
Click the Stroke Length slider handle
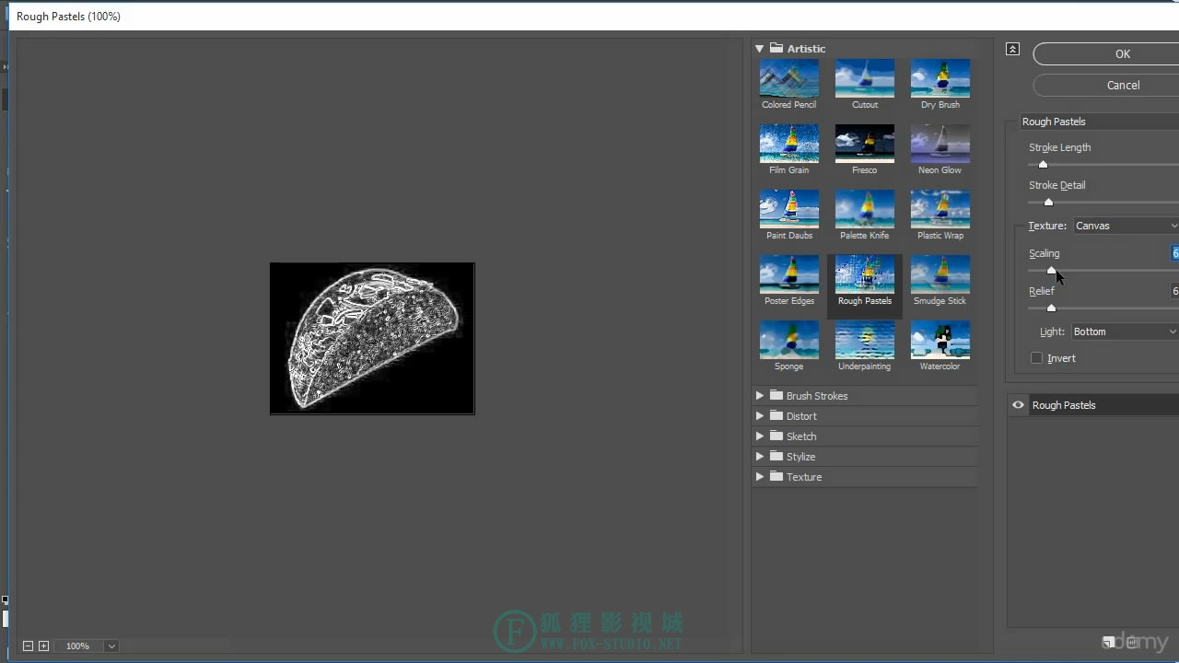(x=1043, y=165)
